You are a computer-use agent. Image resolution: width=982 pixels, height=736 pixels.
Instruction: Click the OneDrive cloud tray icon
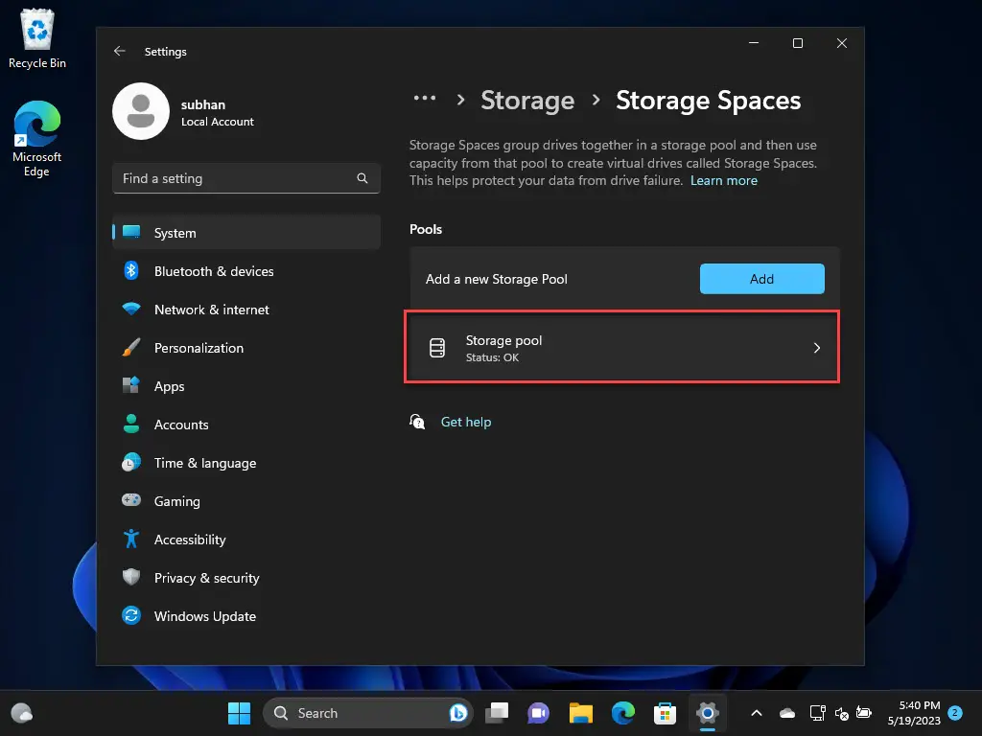pos(787,713)
